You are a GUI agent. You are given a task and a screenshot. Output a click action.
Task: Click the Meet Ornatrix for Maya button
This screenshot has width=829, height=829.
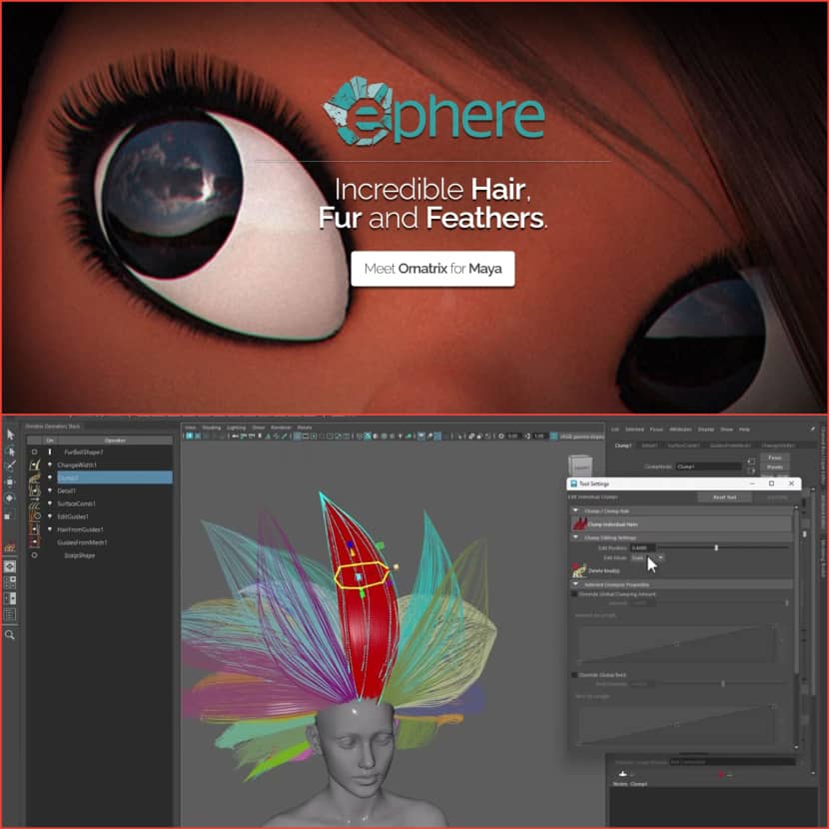pyautogui.click(x=432, y=269)
